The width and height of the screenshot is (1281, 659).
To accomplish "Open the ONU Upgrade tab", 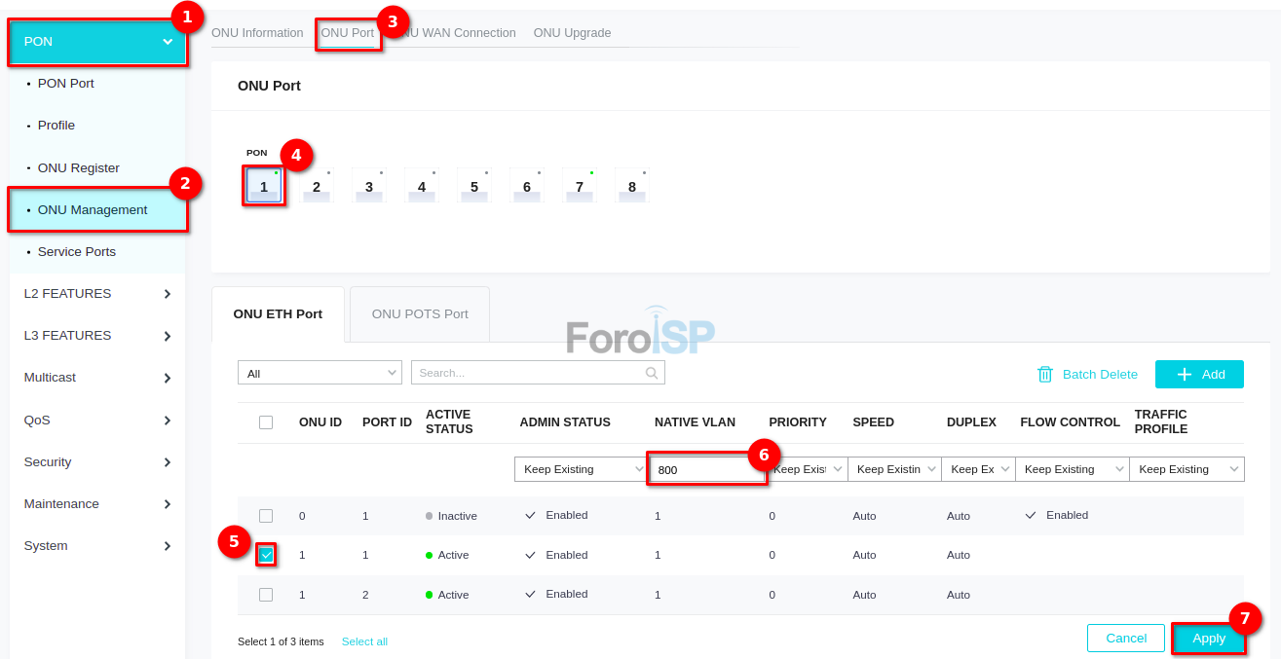I will point(572,33).
